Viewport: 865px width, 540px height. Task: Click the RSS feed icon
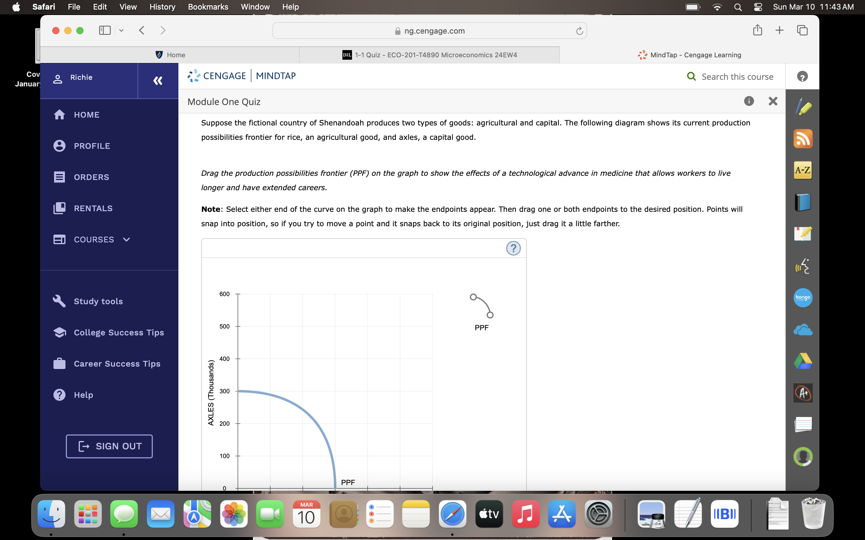[803, 139]
